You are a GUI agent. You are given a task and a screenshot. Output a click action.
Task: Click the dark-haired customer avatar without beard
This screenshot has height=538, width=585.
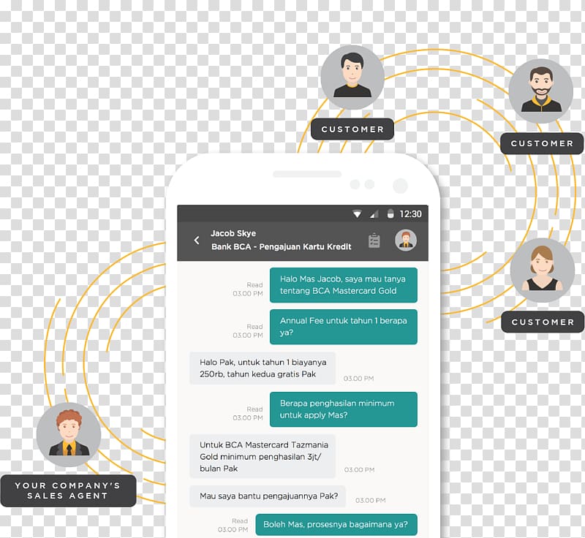352,77
